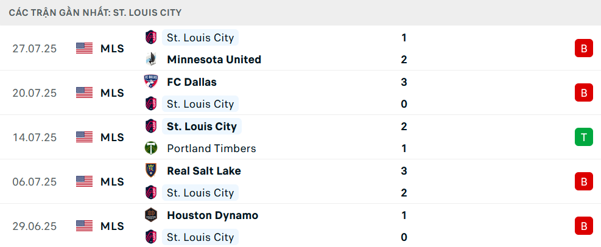Select red B badge for Houston Dynamo match
The image size is (601, 247).
(584, 226)
